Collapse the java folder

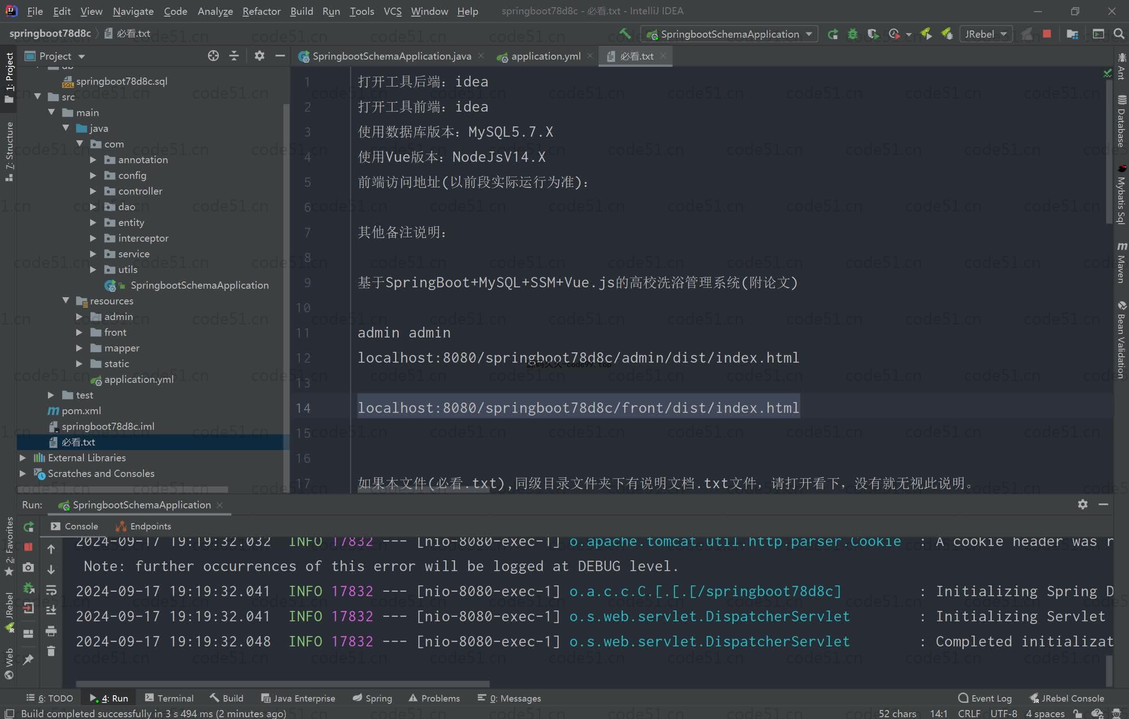[x=65, y=128]
